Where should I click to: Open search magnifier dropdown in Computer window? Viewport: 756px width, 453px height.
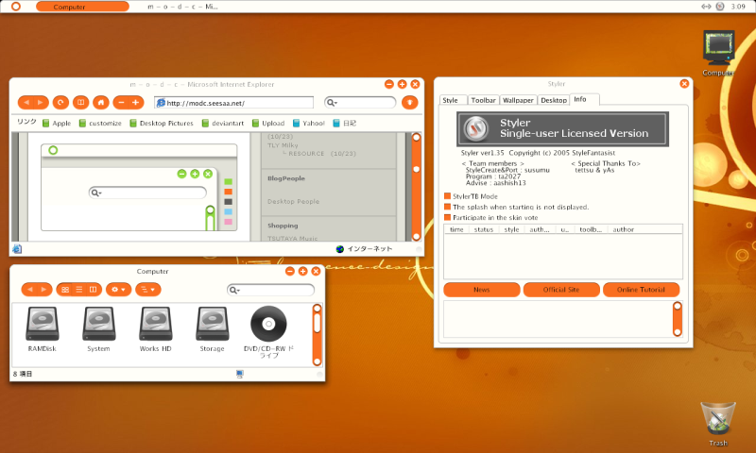[233, 290]
